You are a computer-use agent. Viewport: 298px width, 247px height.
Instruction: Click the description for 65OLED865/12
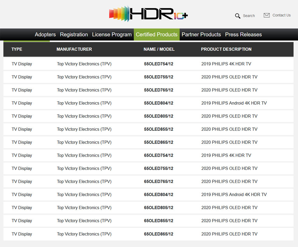pos(229,234)
